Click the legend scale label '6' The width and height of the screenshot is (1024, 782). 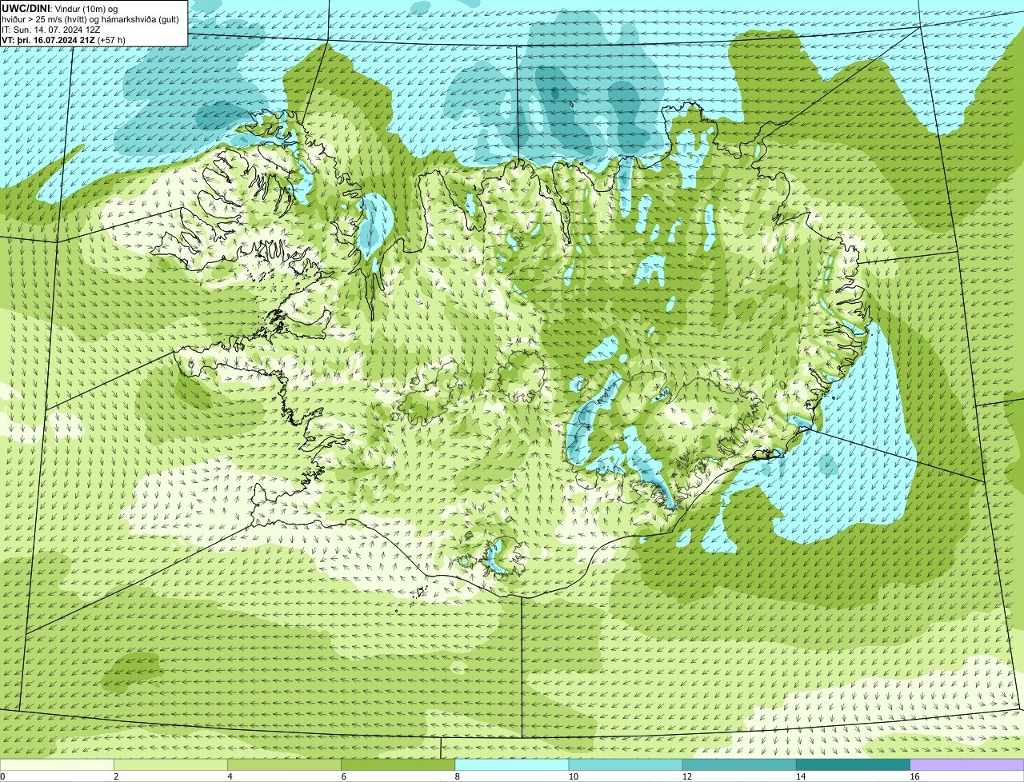[343, 776]
